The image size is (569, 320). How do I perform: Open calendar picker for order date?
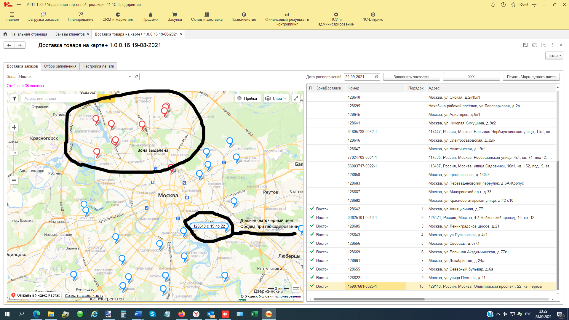(x=377, y=77)
